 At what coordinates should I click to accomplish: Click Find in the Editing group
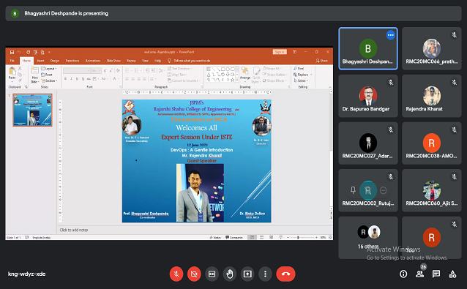(x=299, y=69)
